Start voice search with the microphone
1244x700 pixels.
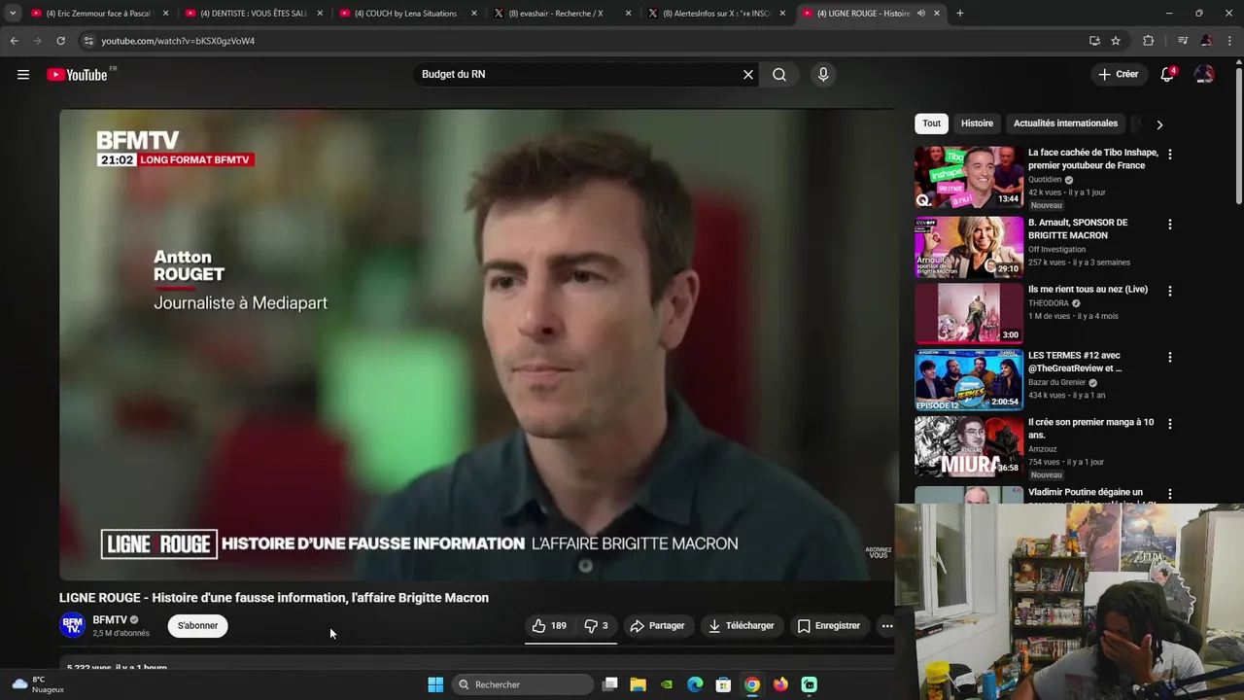point(823,75)
